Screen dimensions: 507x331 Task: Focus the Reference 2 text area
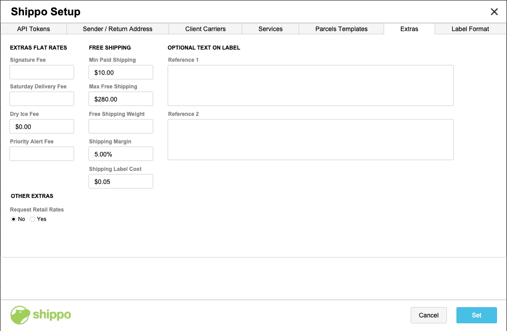click(310, 139)
